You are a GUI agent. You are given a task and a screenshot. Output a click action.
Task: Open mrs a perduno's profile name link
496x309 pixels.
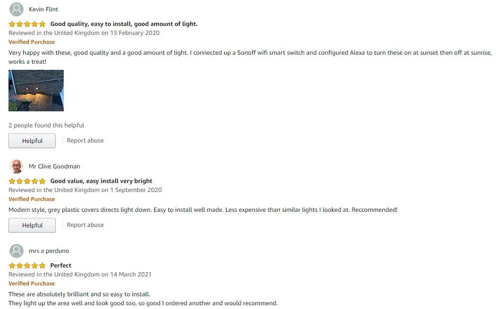(49, 251)
